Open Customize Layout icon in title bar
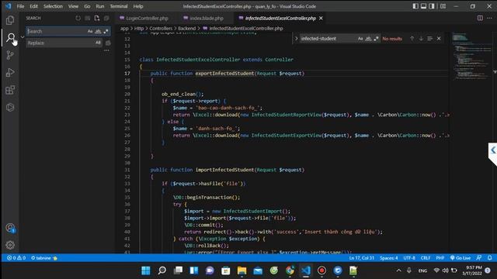The width and height of the screenshot is (497, 279). tap(443, 6)
